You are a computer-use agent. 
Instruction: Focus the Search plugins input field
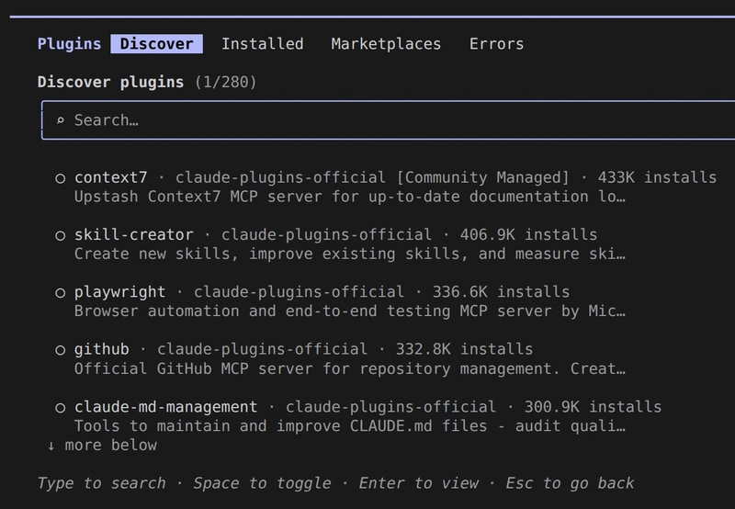pyautogui.click(x=388, y=120)
